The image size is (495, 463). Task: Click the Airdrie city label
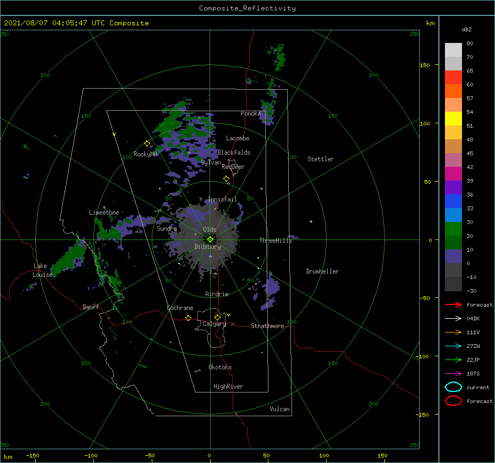click(x=217, y=294)
